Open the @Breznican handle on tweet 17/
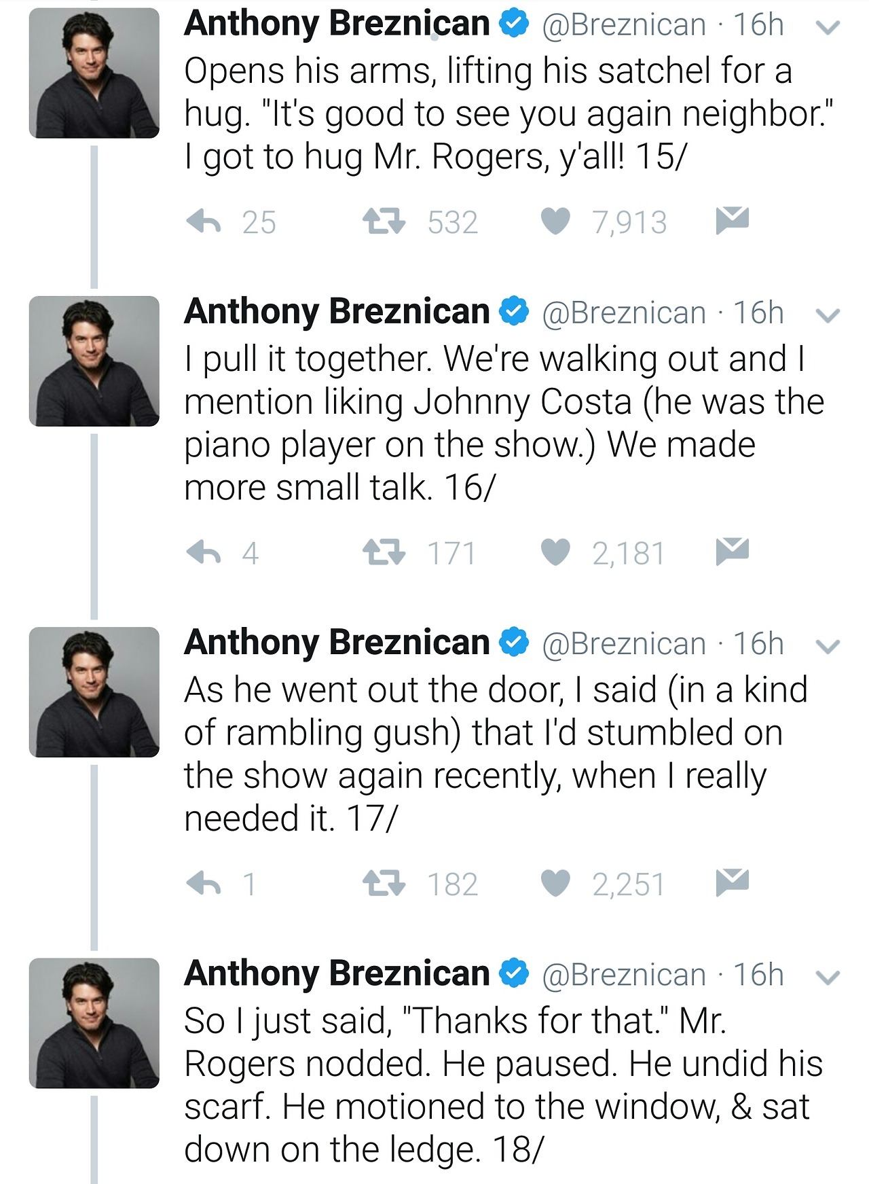This screenshot has height=1184, width=869. click(x=624, y=644)
